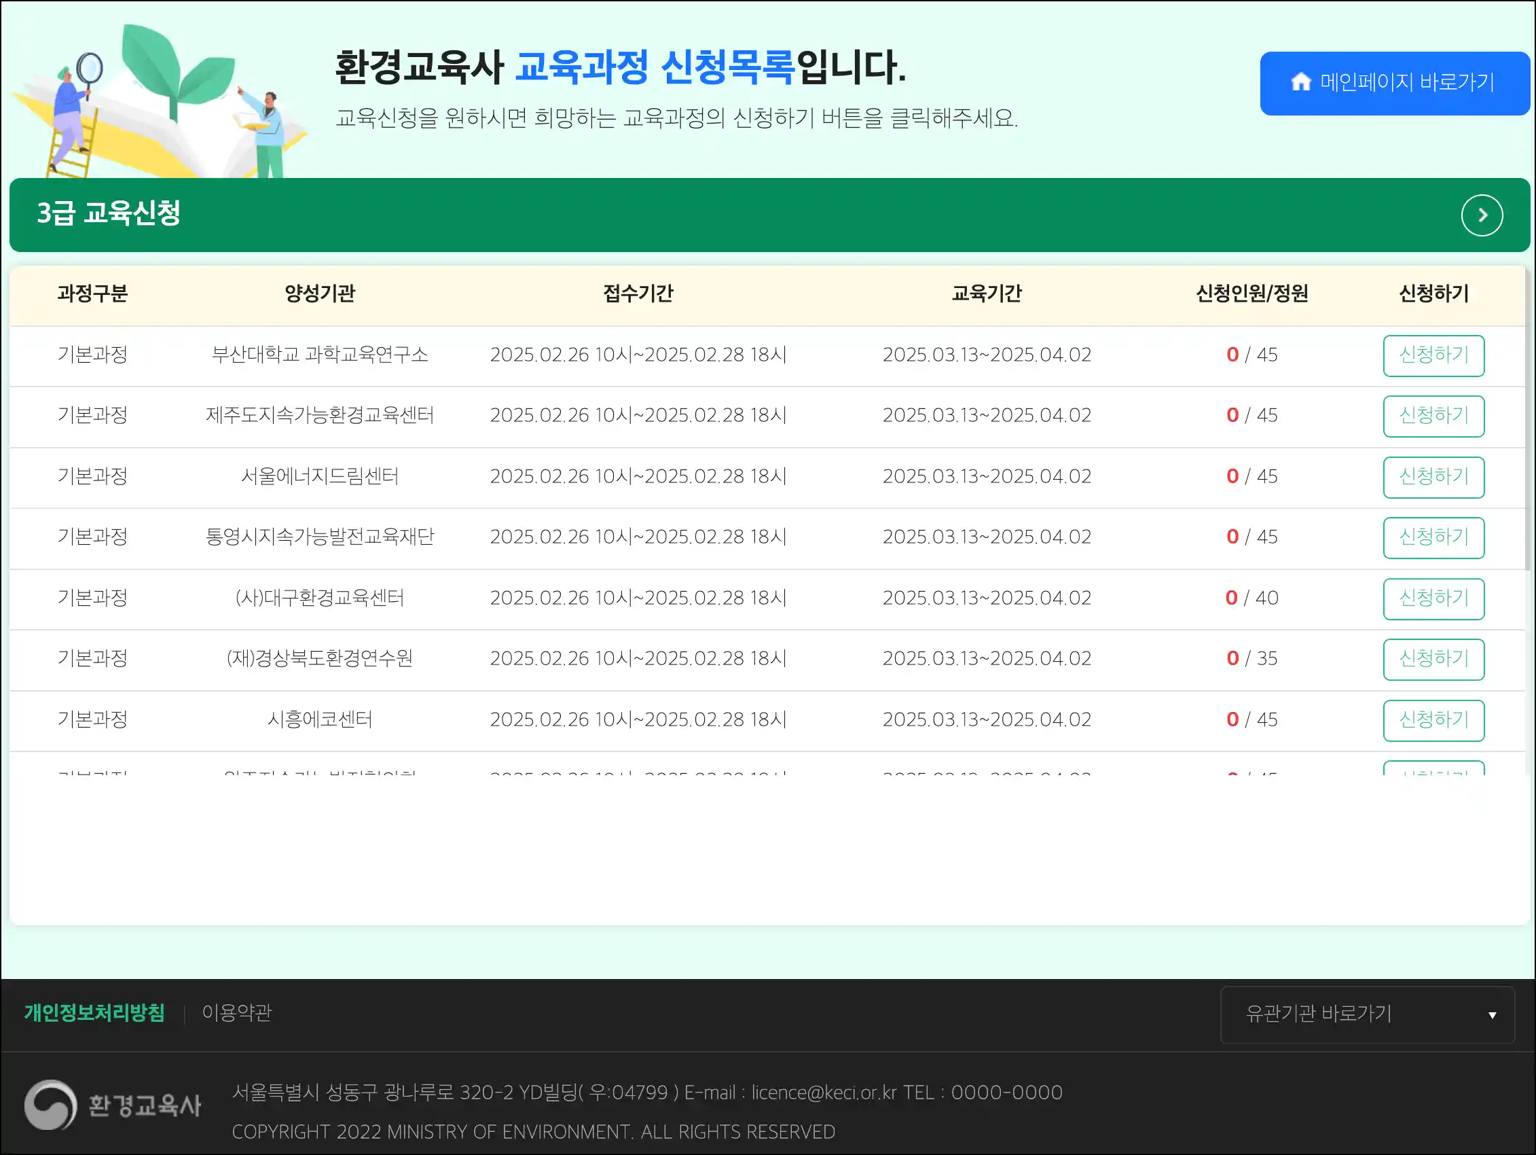The width and height of the screenshot is (1536, 1155).
Task: Apply for 부산대학교 과학교육연구소 course
Action: [1433, 355]
